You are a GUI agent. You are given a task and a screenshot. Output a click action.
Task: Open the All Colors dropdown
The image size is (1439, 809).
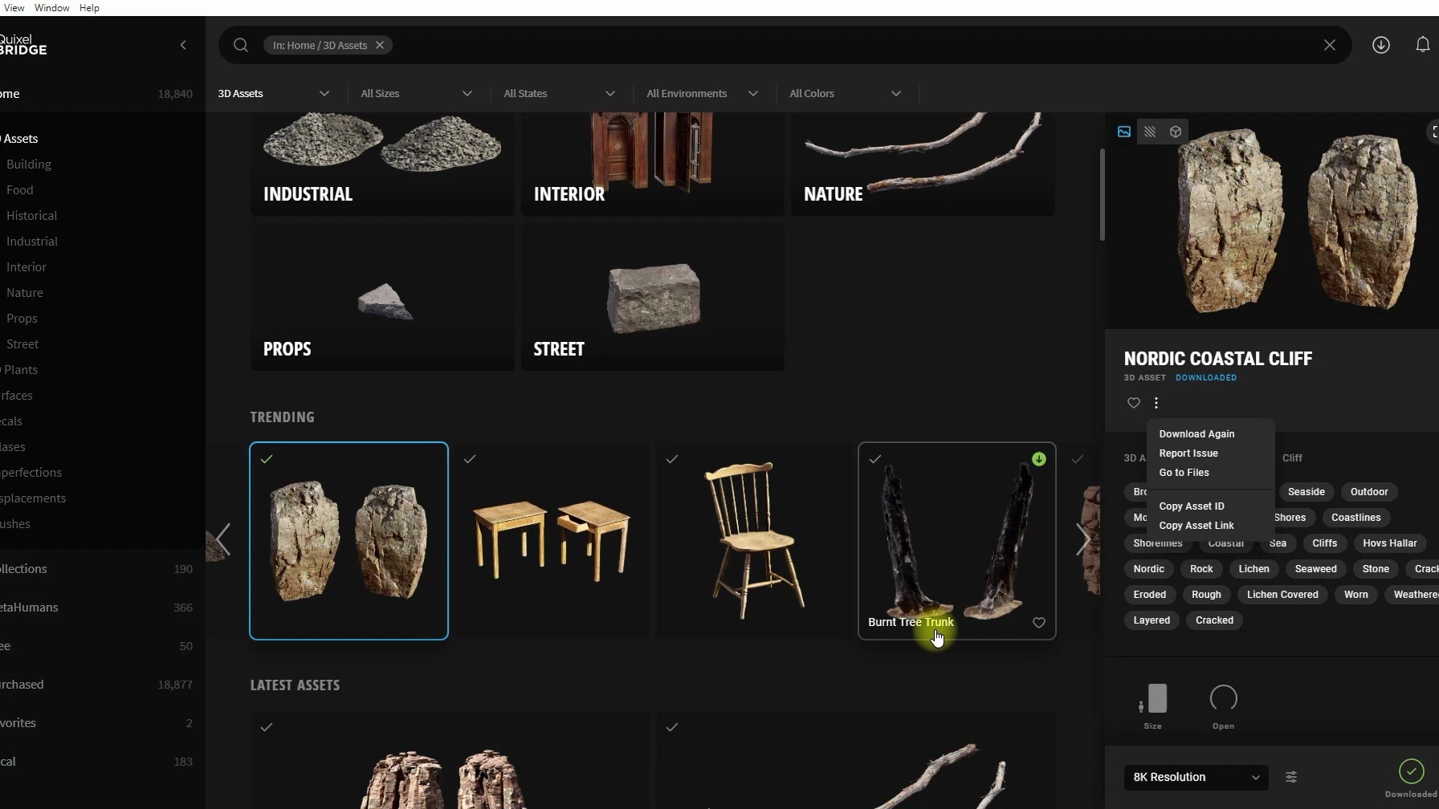click(x=846, y=93)
